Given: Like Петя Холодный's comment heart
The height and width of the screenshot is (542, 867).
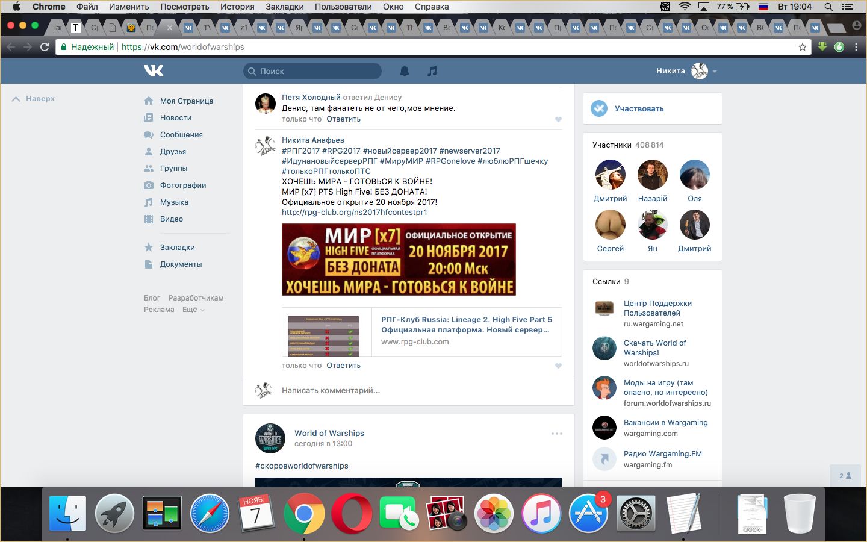Looking at the screenshot, I should coord(558,119).
